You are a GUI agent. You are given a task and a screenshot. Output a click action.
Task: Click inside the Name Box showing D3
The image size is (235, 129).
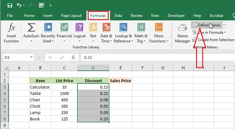point(16,57)
